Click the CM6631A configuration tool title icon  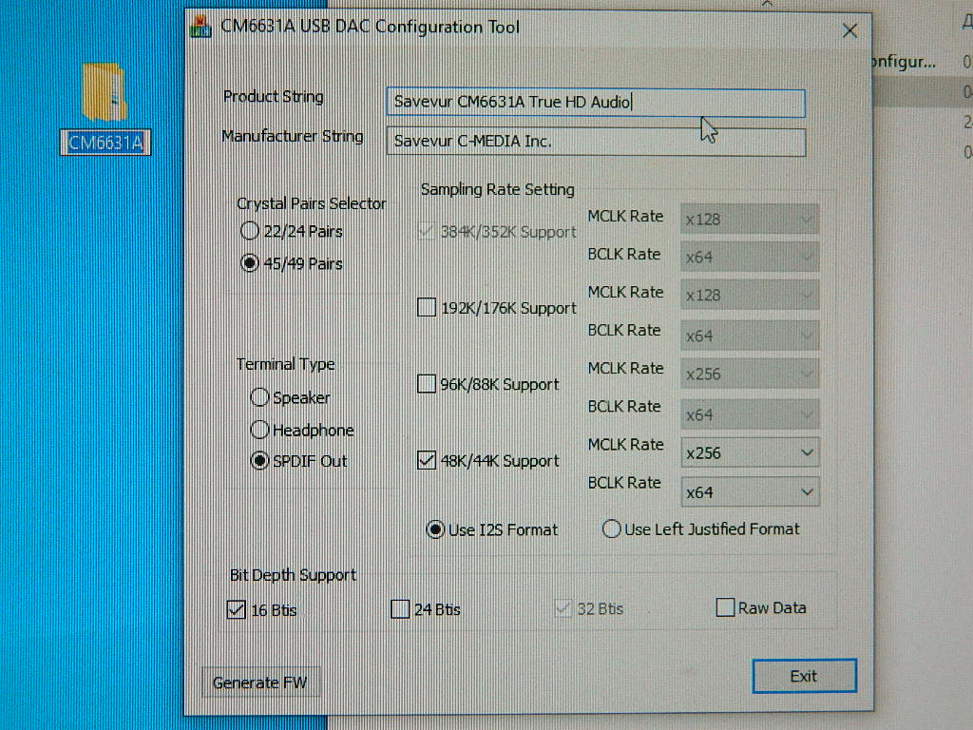point(200,27)
